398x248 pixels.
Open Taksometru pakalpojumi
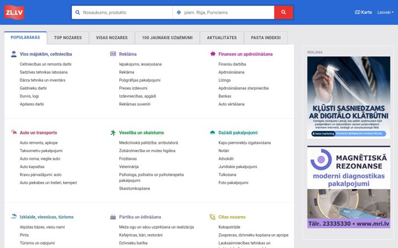click(x=41, y=150)
